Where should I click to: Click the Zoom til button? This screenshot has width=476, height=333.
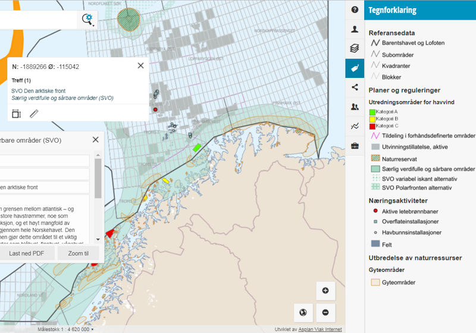[x=78, y=253]
